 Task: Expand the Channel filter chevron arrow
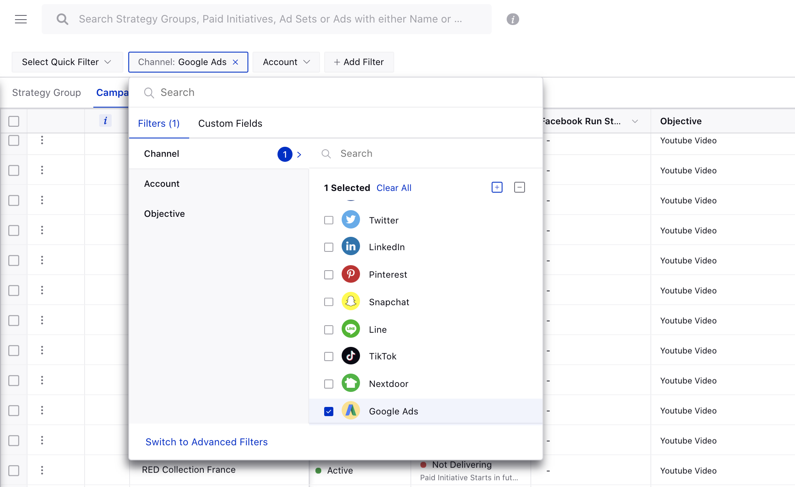click(x=299, y=155)
